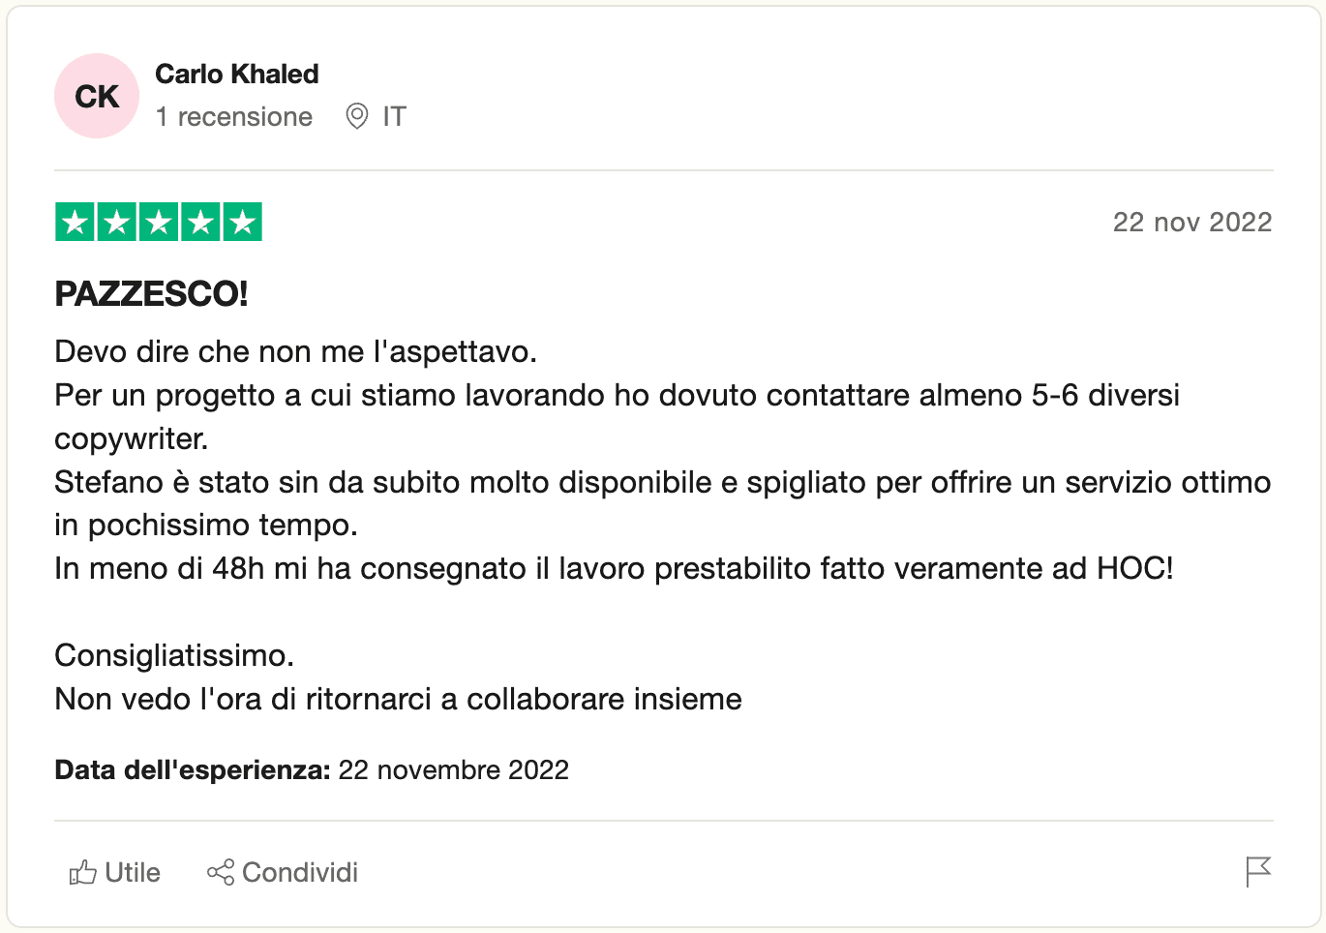Click the share nodes icon
The image size is (1326, 933).
click(x=221, y=872)
